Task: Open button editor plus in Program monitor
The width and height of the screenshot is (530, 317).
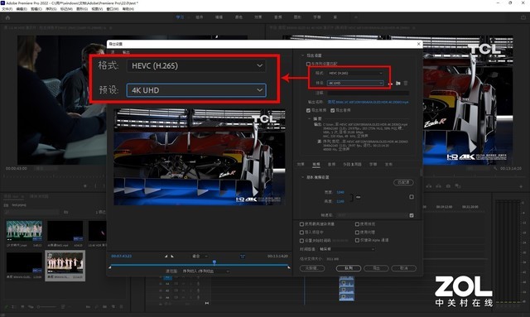Action: pos(521,186)
